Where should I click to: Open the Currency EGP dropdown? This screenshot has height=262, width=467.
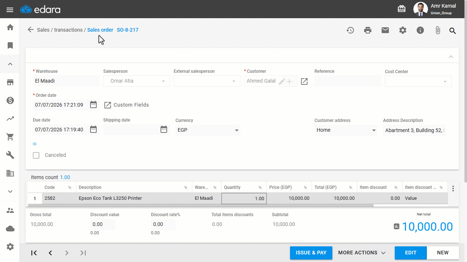tap(208, 130)
